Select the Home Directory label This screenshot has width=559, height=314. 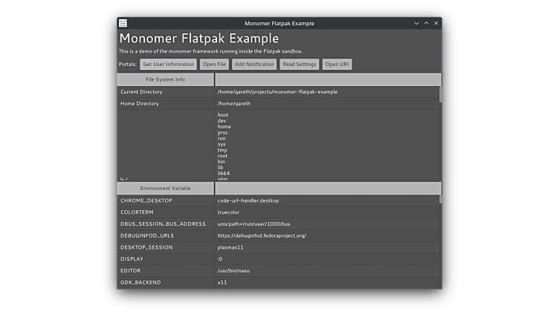click(x=140, y=104)
